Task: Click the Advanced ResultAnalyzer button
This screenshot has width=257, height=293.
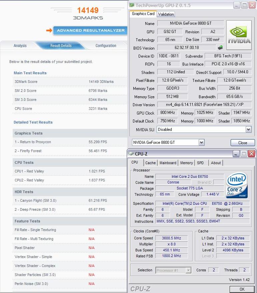Action: [91, 30]
